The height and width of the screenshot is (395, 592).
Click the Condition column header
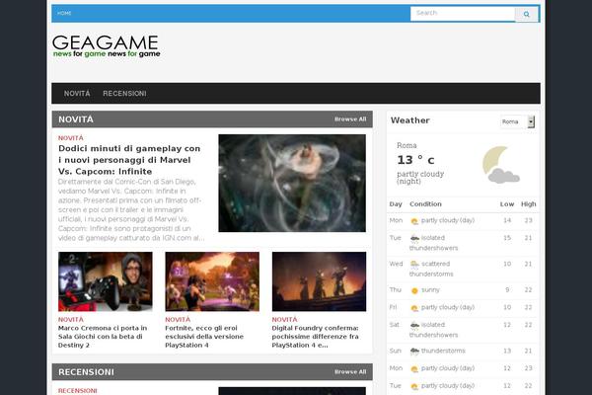[x=425, y=204]
